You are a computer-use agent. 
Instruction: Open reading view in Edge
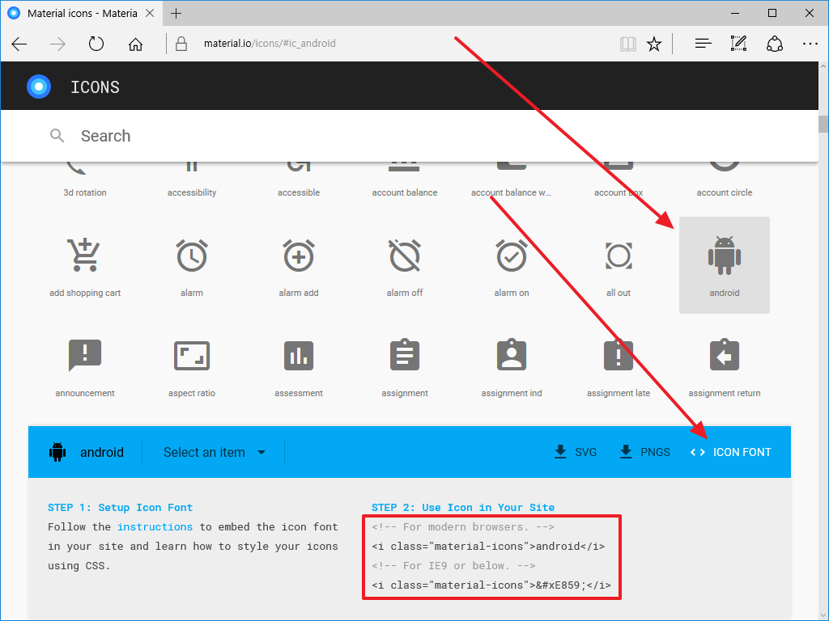628,44
